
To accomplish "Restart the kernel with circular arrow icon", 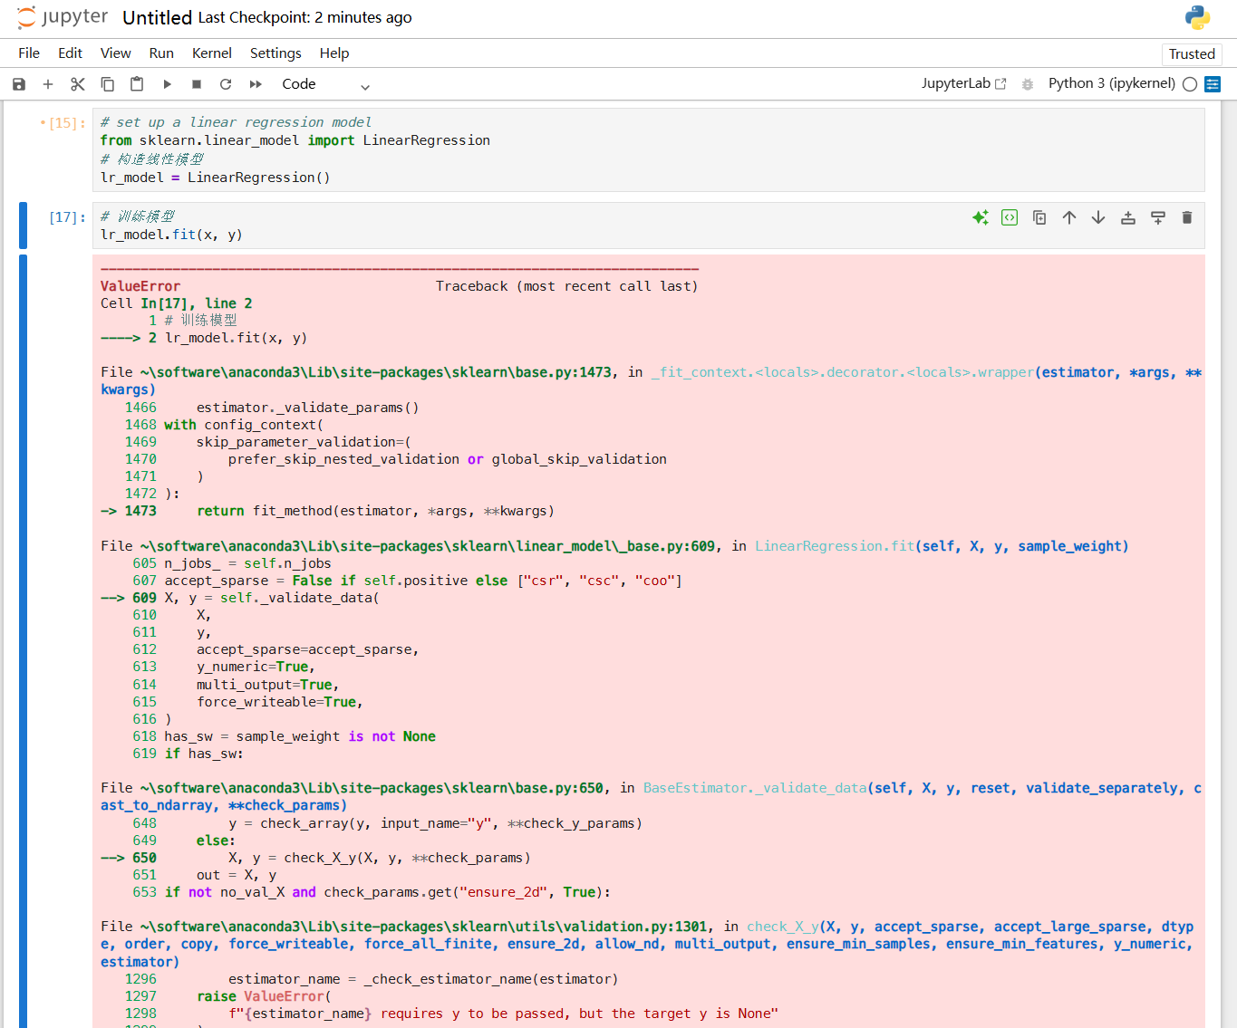I will 226,84.
